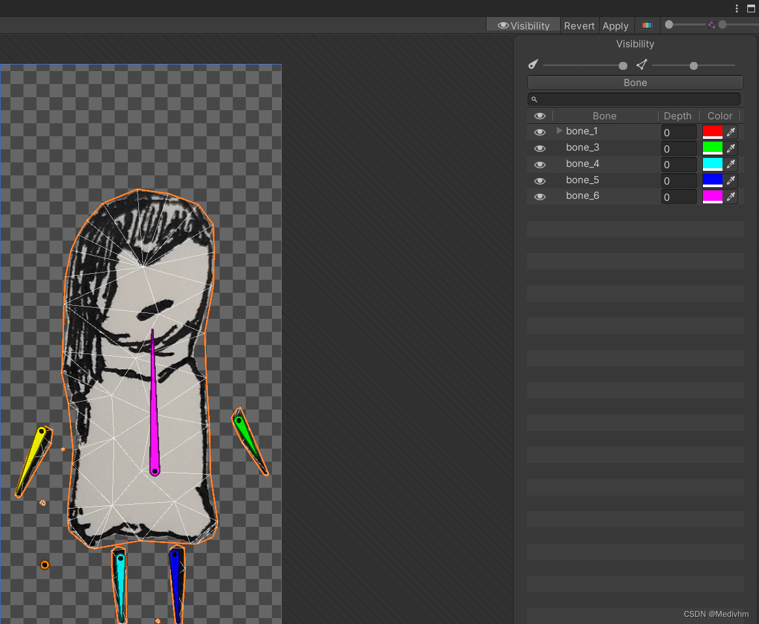
Task: Click the Bone column header
Action: click(x=604, y=116)
